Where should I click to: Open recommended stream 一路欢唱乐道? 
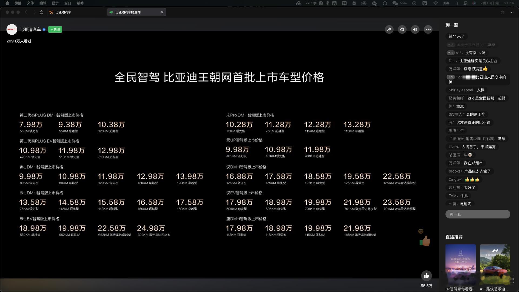point(495,268)
